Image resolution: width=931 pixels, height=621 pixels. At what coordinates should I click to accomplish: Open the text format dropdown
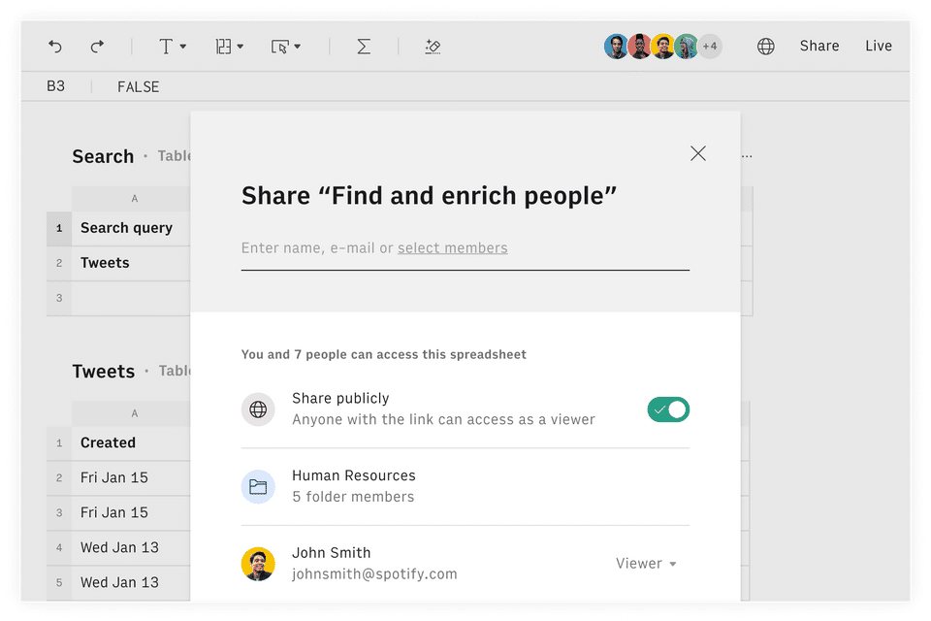coord(172,46)
